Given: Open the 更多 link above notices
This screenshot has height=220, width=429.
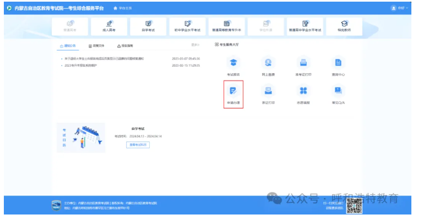Looking at the screenshot, I should click(x=196, y=45).
